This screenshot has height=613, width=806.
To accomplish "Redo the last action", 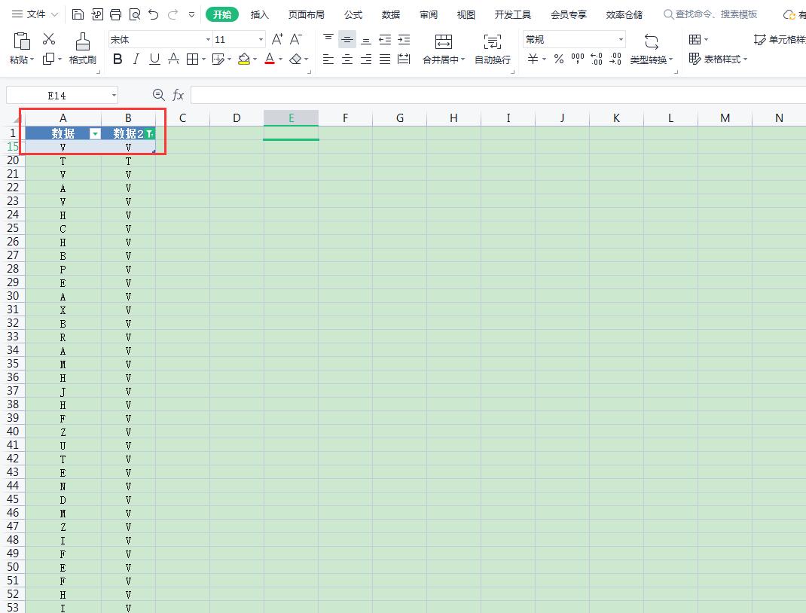I will click(172, 14).
